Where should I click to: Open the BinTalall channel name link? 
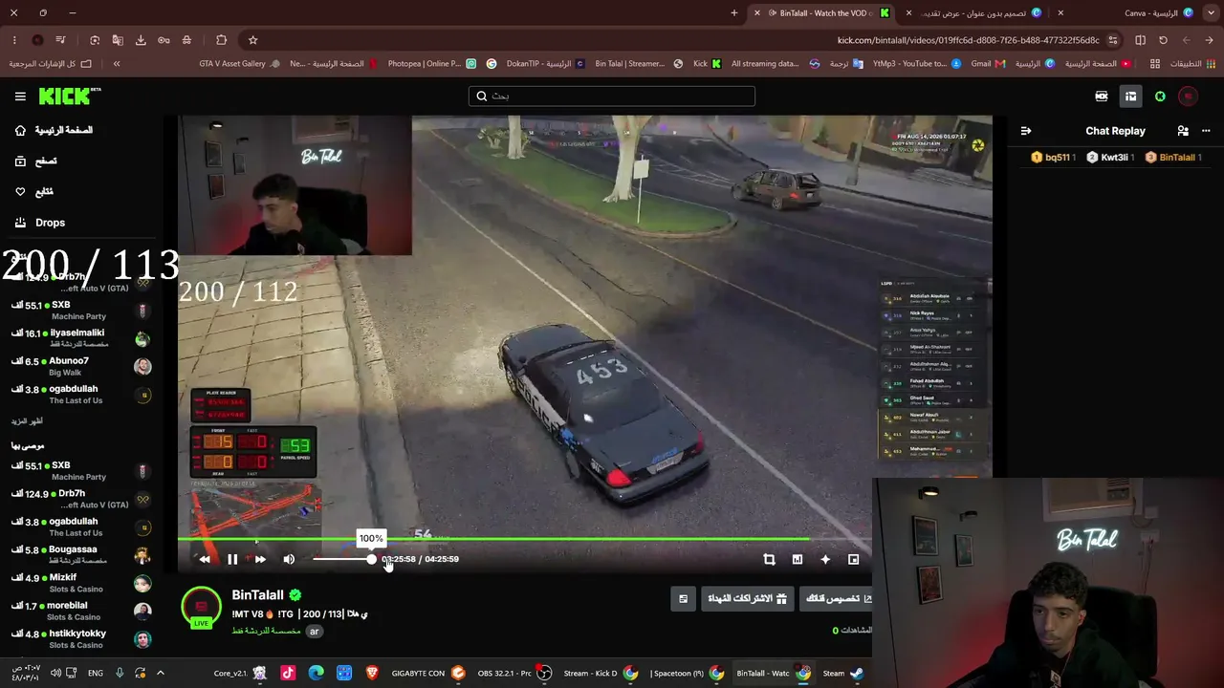pyautogui.click(x=258, y=595)
